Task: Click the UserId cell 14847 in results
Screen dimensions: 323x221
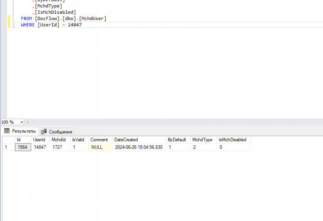Action: pyautogui.click(x=40, y=147)
